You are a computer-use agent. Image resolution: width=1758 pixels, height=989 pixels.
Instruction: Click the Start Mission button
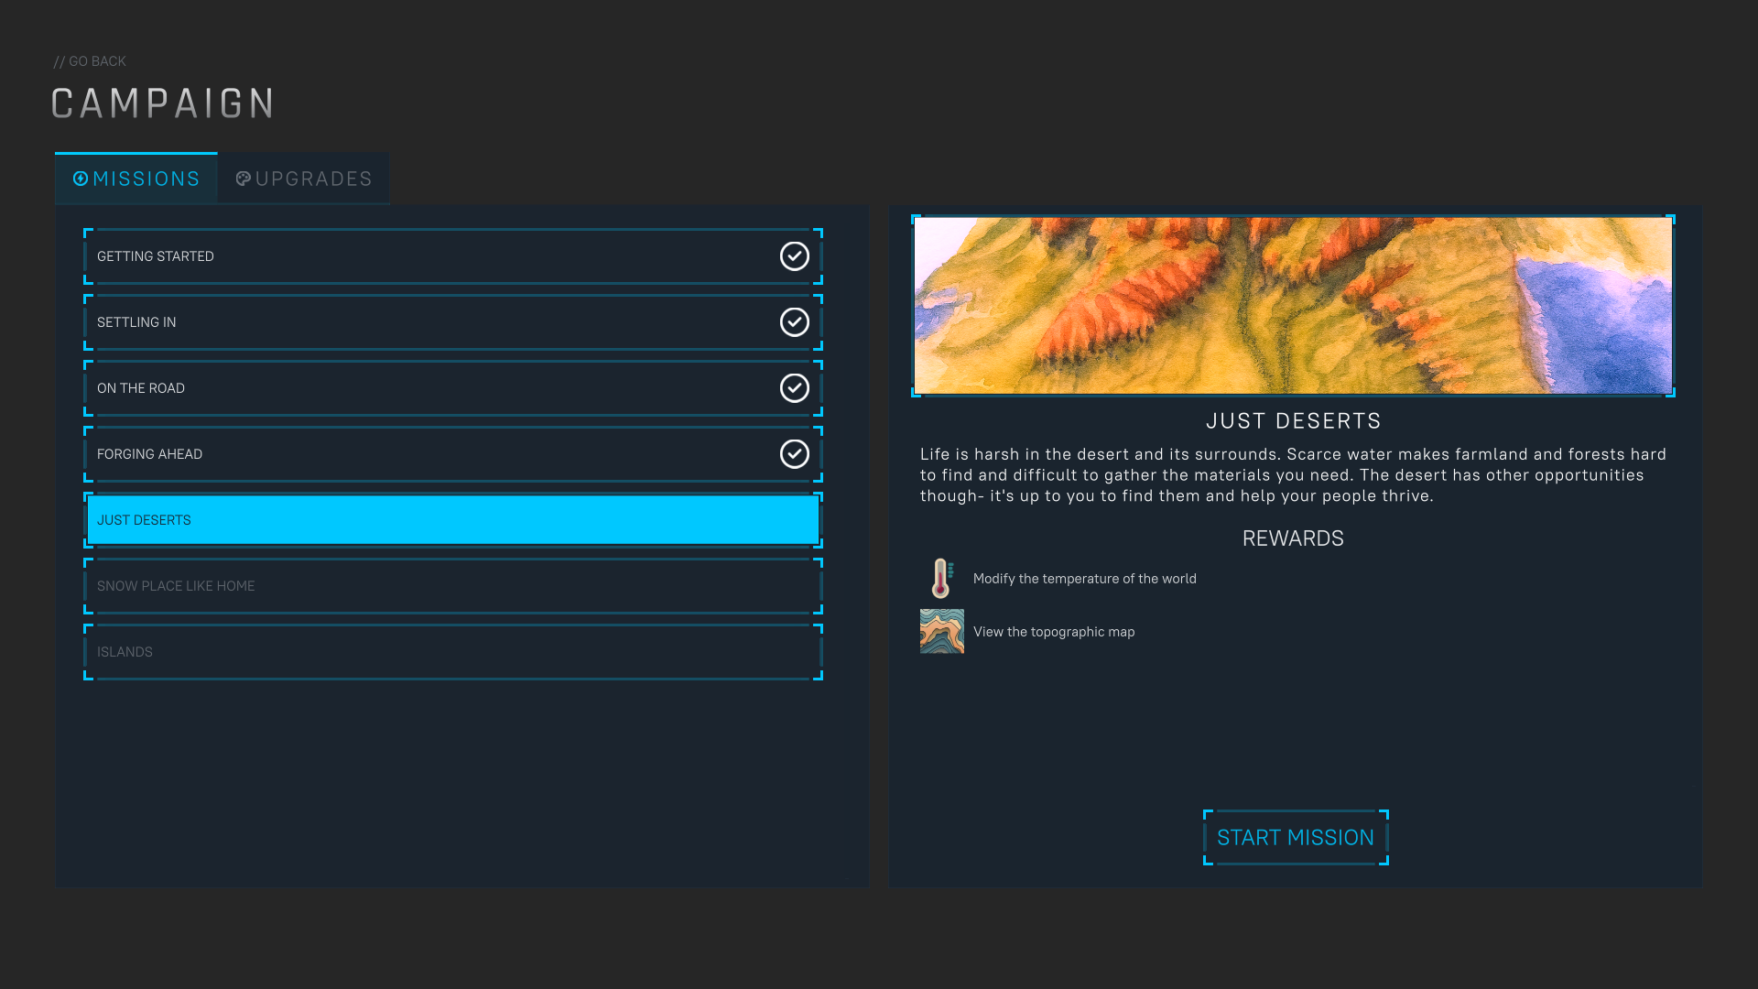click(x=1296, y=837)
